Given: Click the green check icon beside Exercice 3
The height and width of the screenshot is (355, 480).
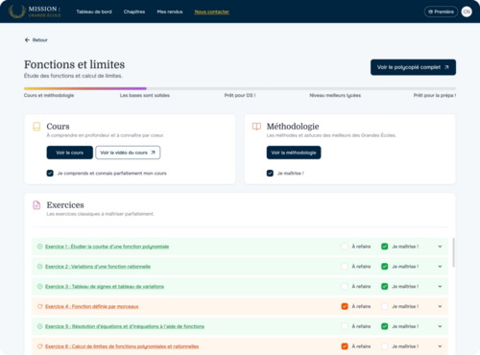Looking at the screenshot, I should [x=40, y=286].
